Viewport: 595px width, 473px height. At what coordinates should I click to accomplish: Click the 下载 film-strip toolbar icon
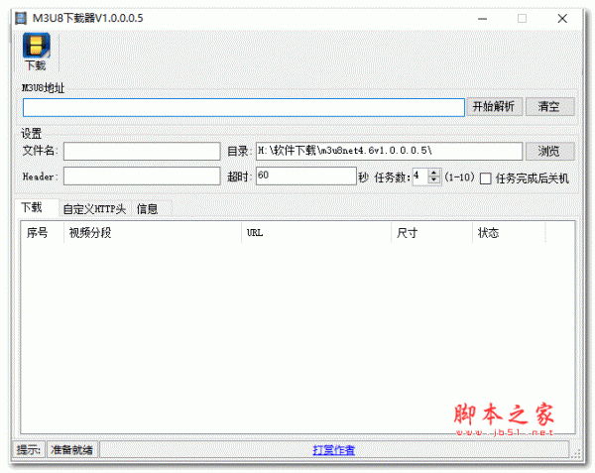click(x=36, y=52)
